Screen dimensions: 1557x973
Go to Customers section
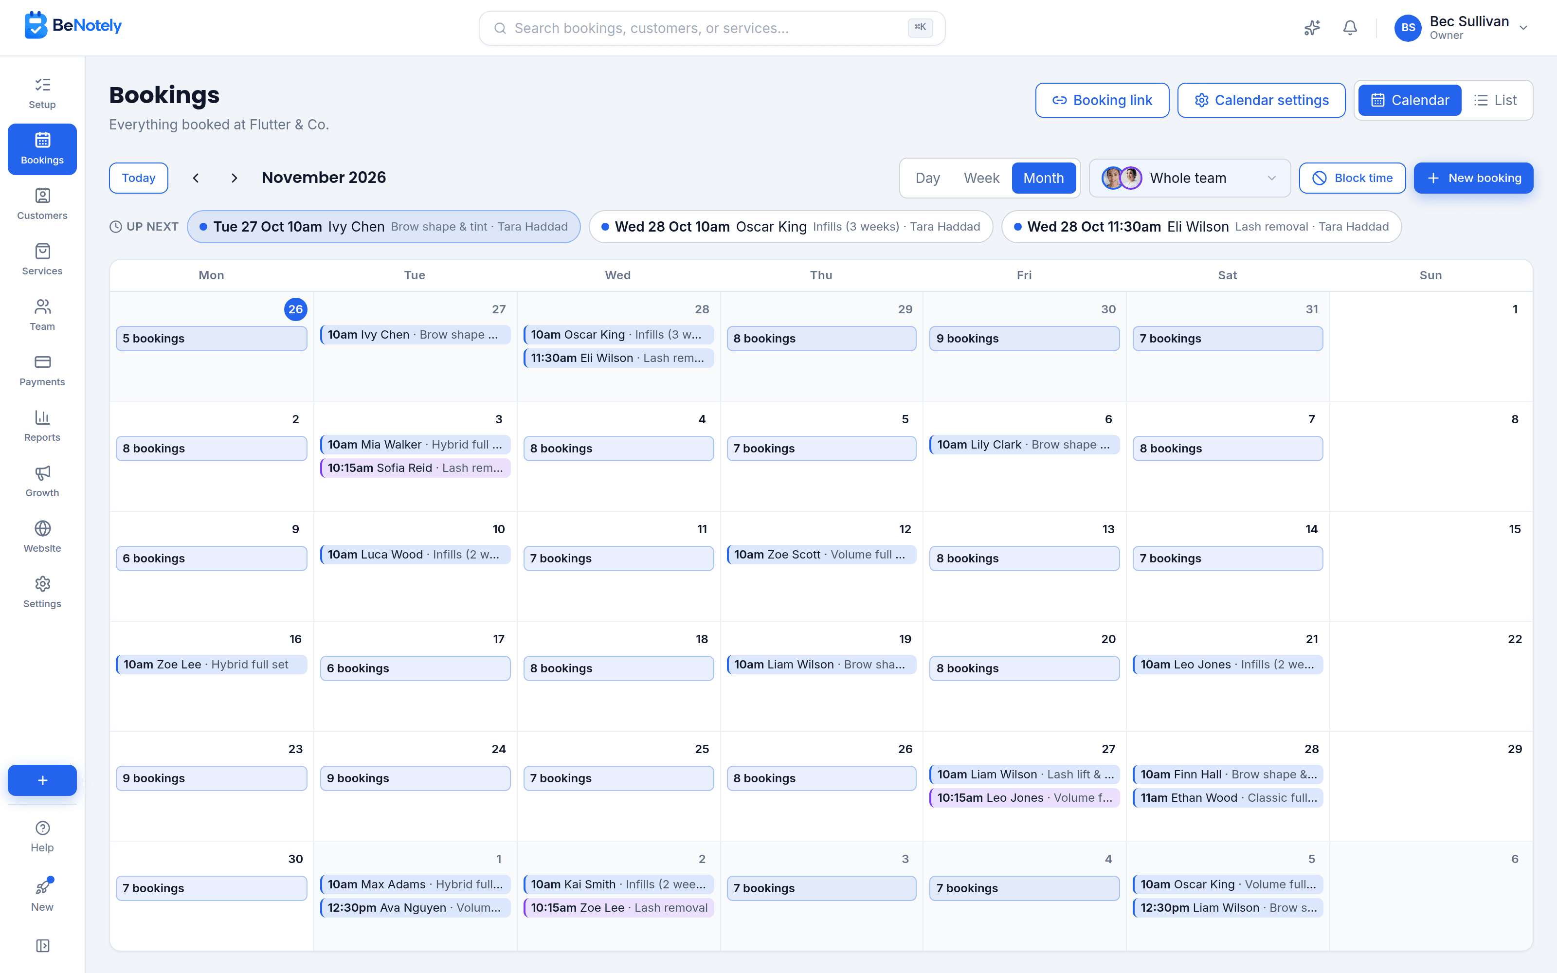42,204
